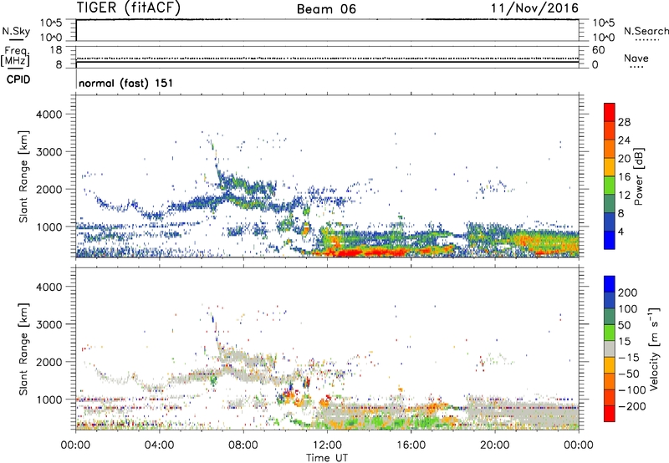669x463 pixels.
Task: Select the Freq. [MHz] axis label
Action: 15,57
